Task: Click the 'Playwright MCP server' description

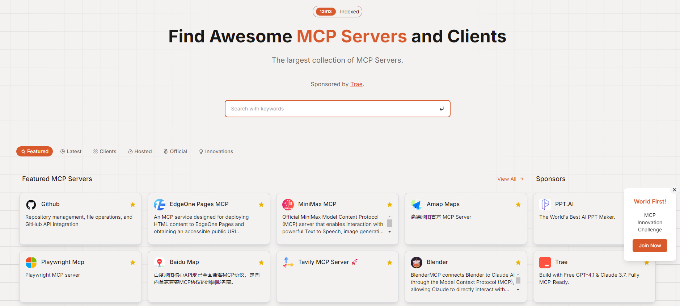Action: pyautogui.click(x=53, y=275)
